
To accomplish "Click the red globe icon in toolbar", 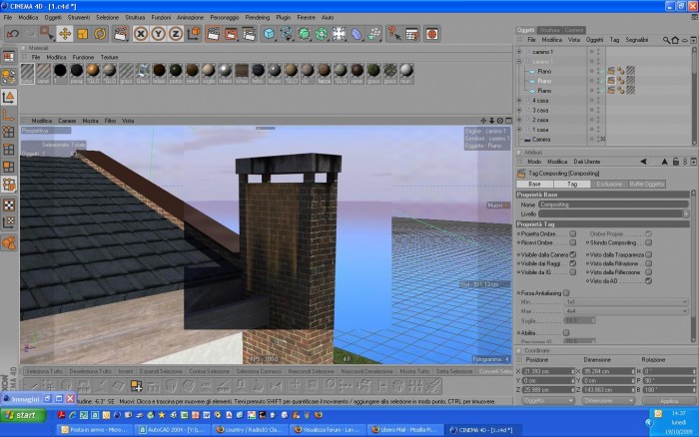I will 431,34.
